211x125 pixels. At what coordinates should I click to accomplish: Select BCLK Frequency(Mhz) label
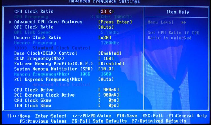39,59
